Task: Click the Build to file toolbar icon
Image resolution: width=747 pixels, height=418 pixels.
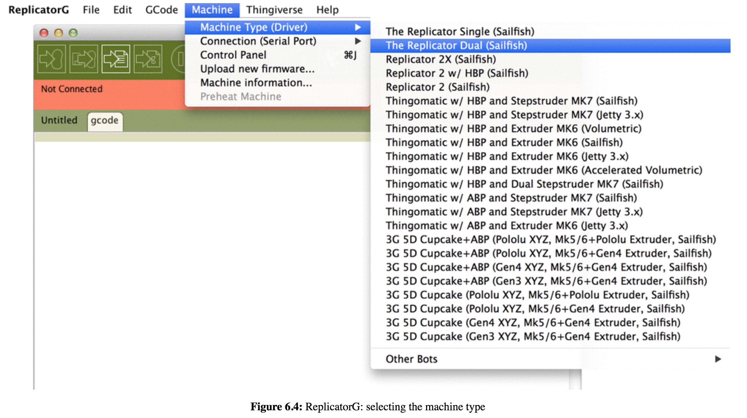Action: [x=116, y=59]
